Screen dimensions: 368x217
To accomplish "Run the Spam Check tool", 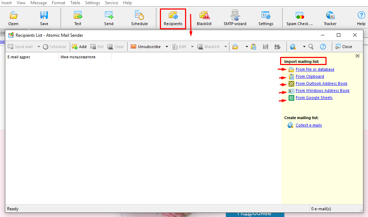I will point(300,19).
